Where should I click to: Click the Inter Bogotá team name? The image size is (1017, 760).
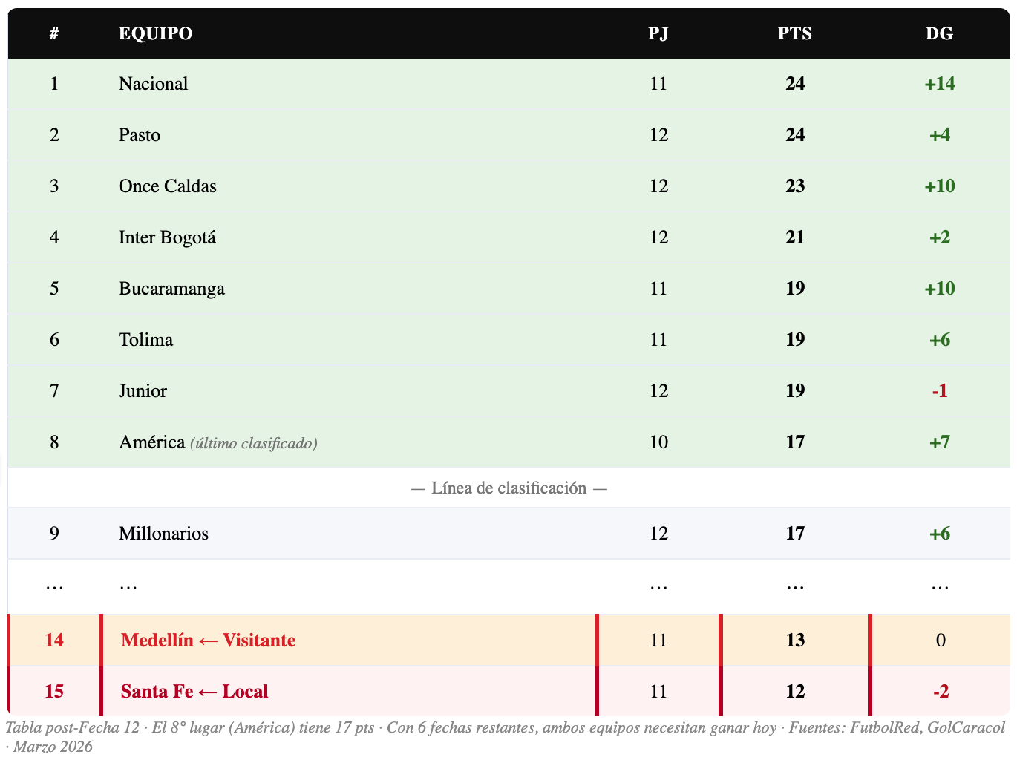tap(167, 237)
